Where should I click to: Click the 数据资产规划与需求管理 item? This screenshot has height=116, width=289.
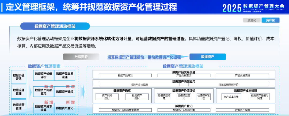(125, 110)
